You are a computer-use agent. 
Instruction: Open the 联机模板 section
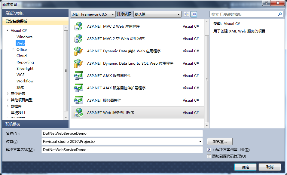click(35, 124)
